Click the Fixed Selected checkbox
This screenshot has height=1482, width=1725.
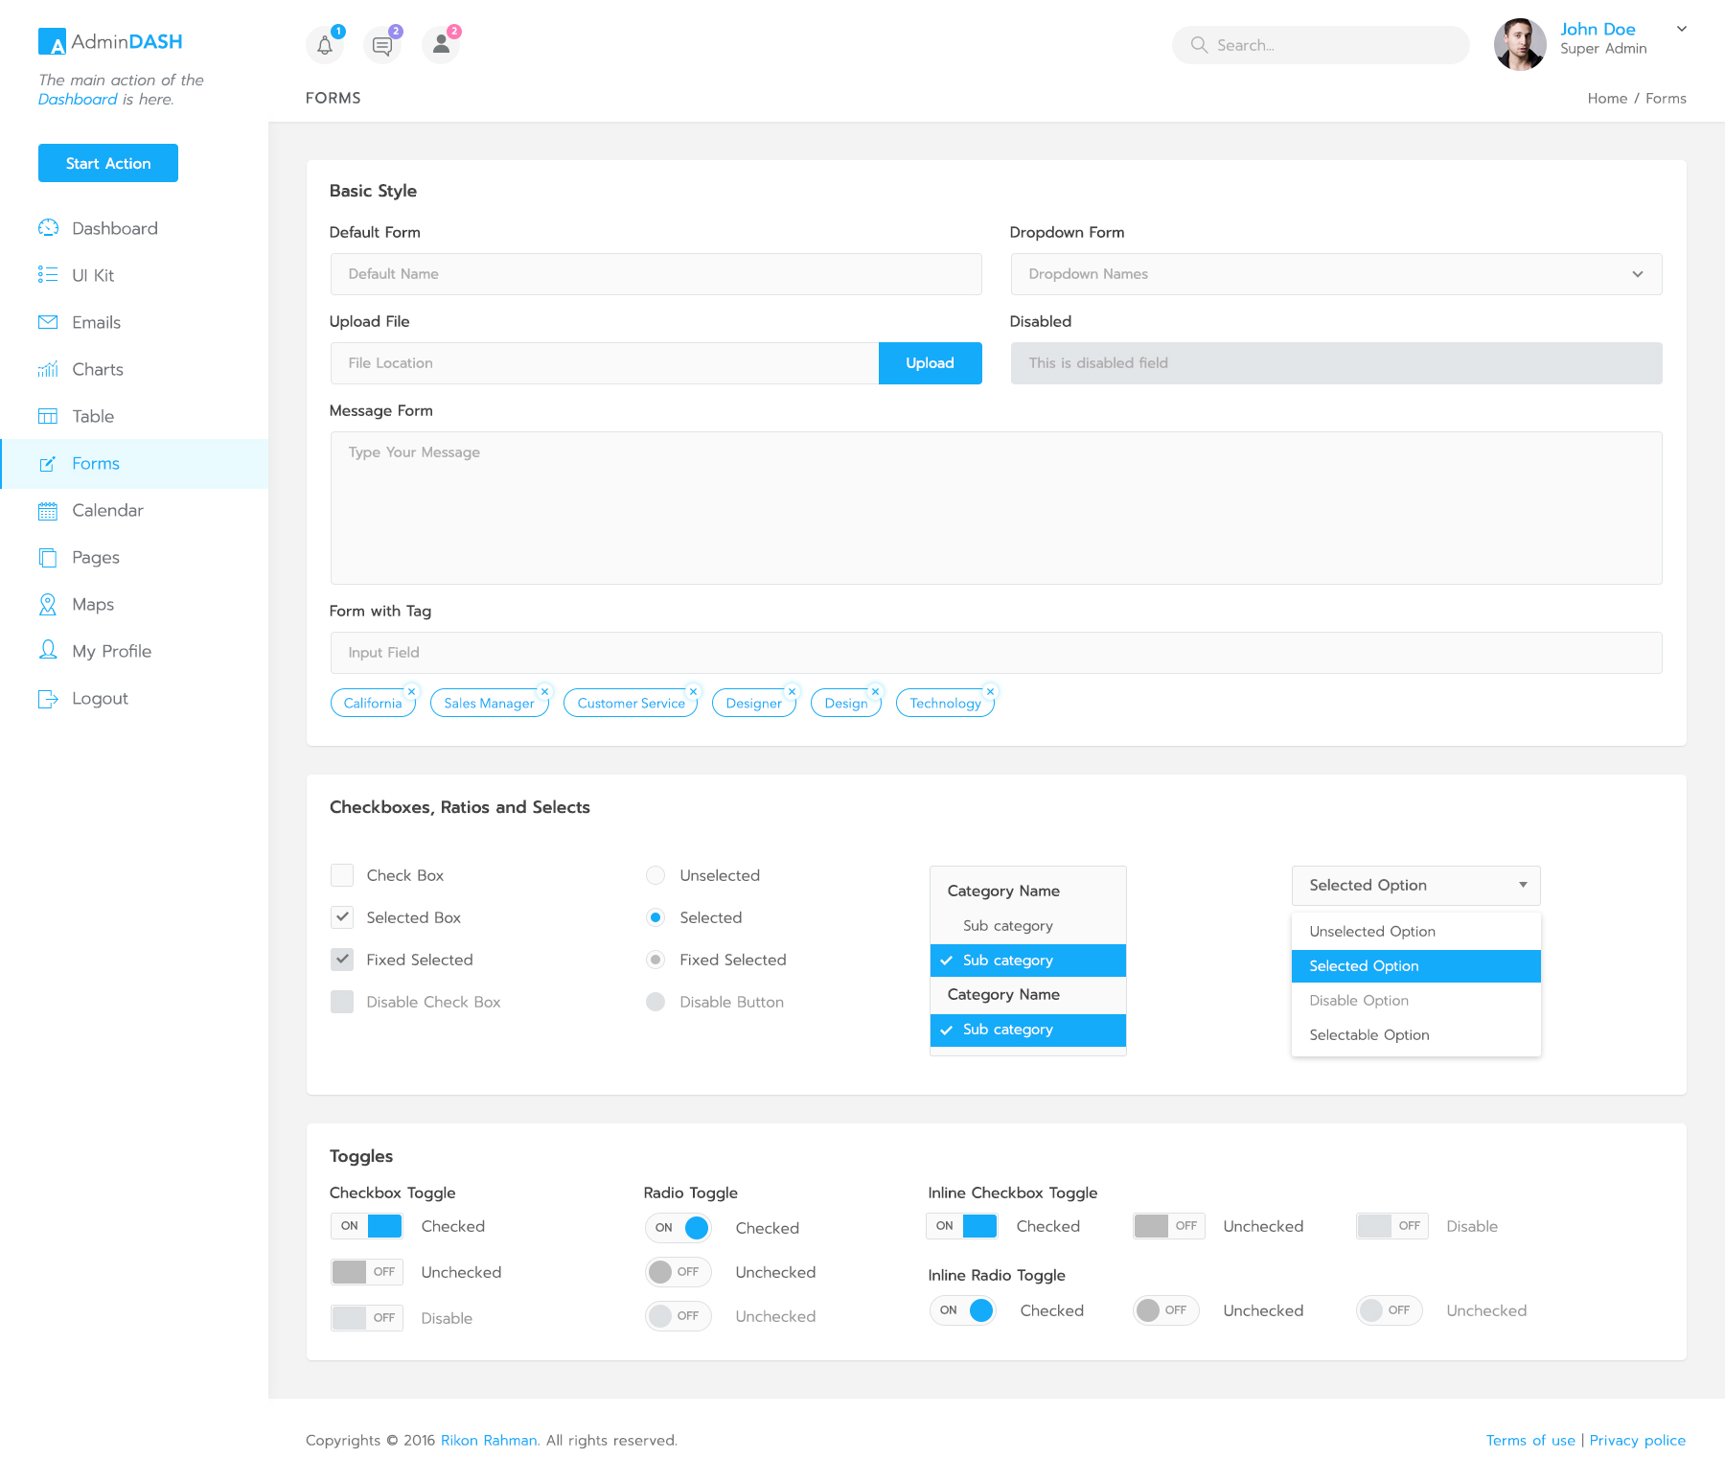[342, 960]
